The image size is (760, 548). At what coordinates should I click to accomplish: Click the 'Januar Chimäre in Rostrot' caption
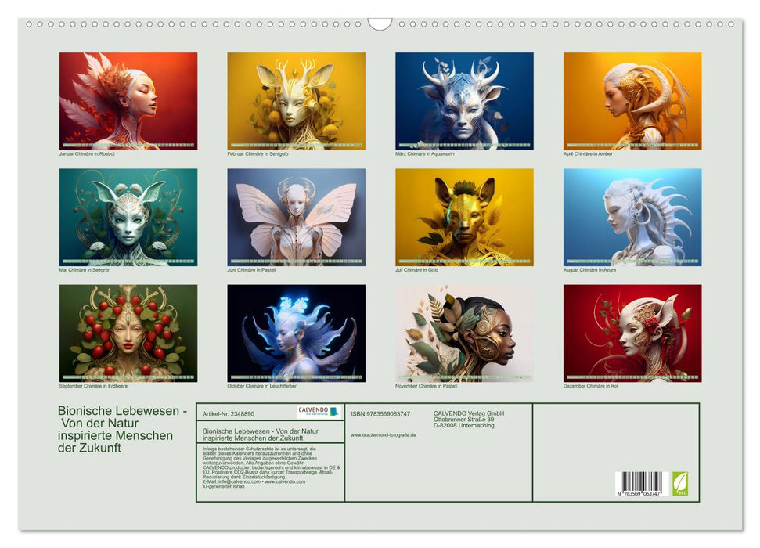tap(87, 153)
